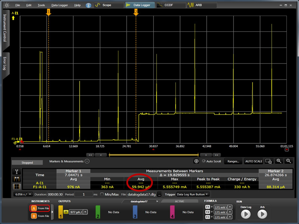Image resolution: width=299 pixels, height=224 pixels.
Task: Expand the instruments panel side arrow
Action: (52, 212)
